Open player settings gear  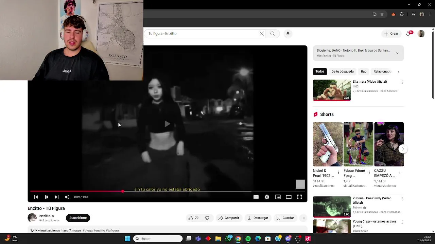267,197
